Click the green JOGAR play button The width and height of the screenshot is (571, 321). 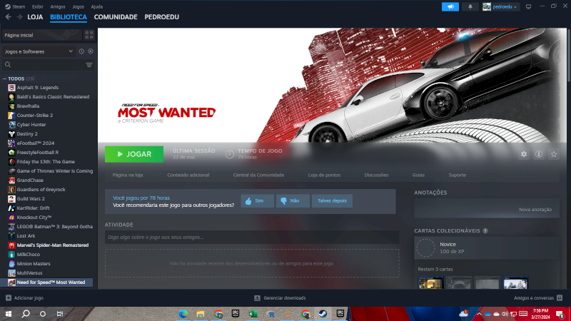tap(134, 154)
